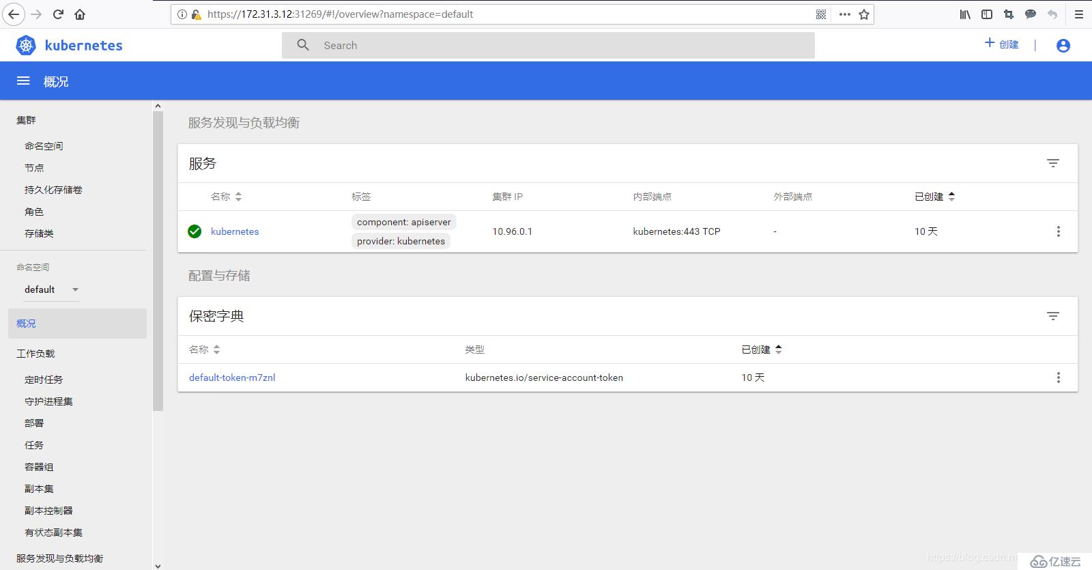This screenshot has width=1092, height=570.
Task: Filter the 保密字典 card with filter icon
Action: click(x=1053, y=316)
